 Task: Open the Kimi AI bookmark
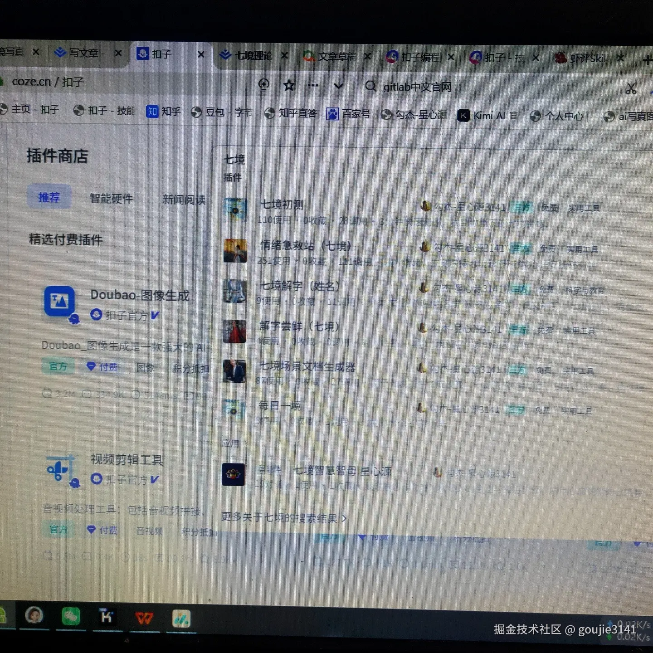(x=487, y=116)
